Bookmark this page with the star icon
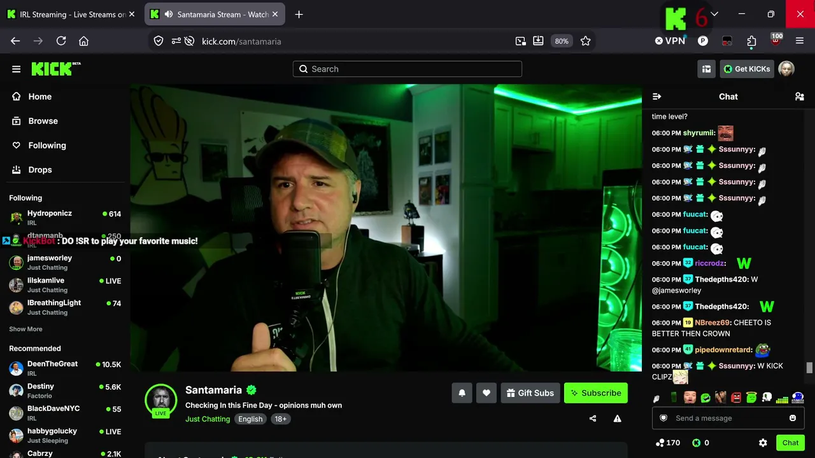The width and height of the screenshot is (815, 458). tap(586, 41)
